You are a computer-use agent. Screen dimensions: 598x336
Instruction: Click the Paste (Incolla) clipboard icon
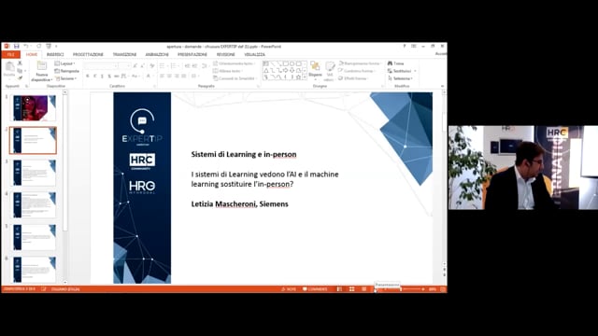(x=9, y=67)
